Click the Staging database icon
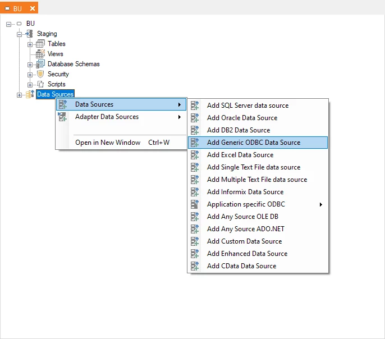385x339 pixels. coord(29,34)
